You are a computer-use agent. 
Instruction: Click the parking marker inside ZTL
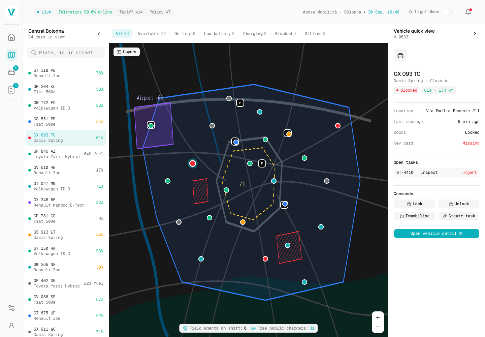pos(262,163)
